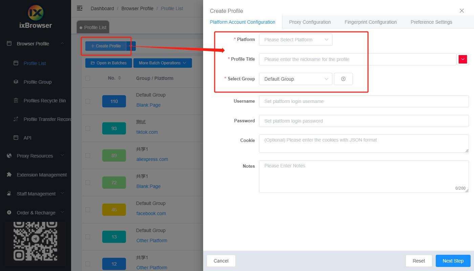This screenshot has height=271, width=474.
Task: Open the red profile color picker
Action: (x=462, y=59)
